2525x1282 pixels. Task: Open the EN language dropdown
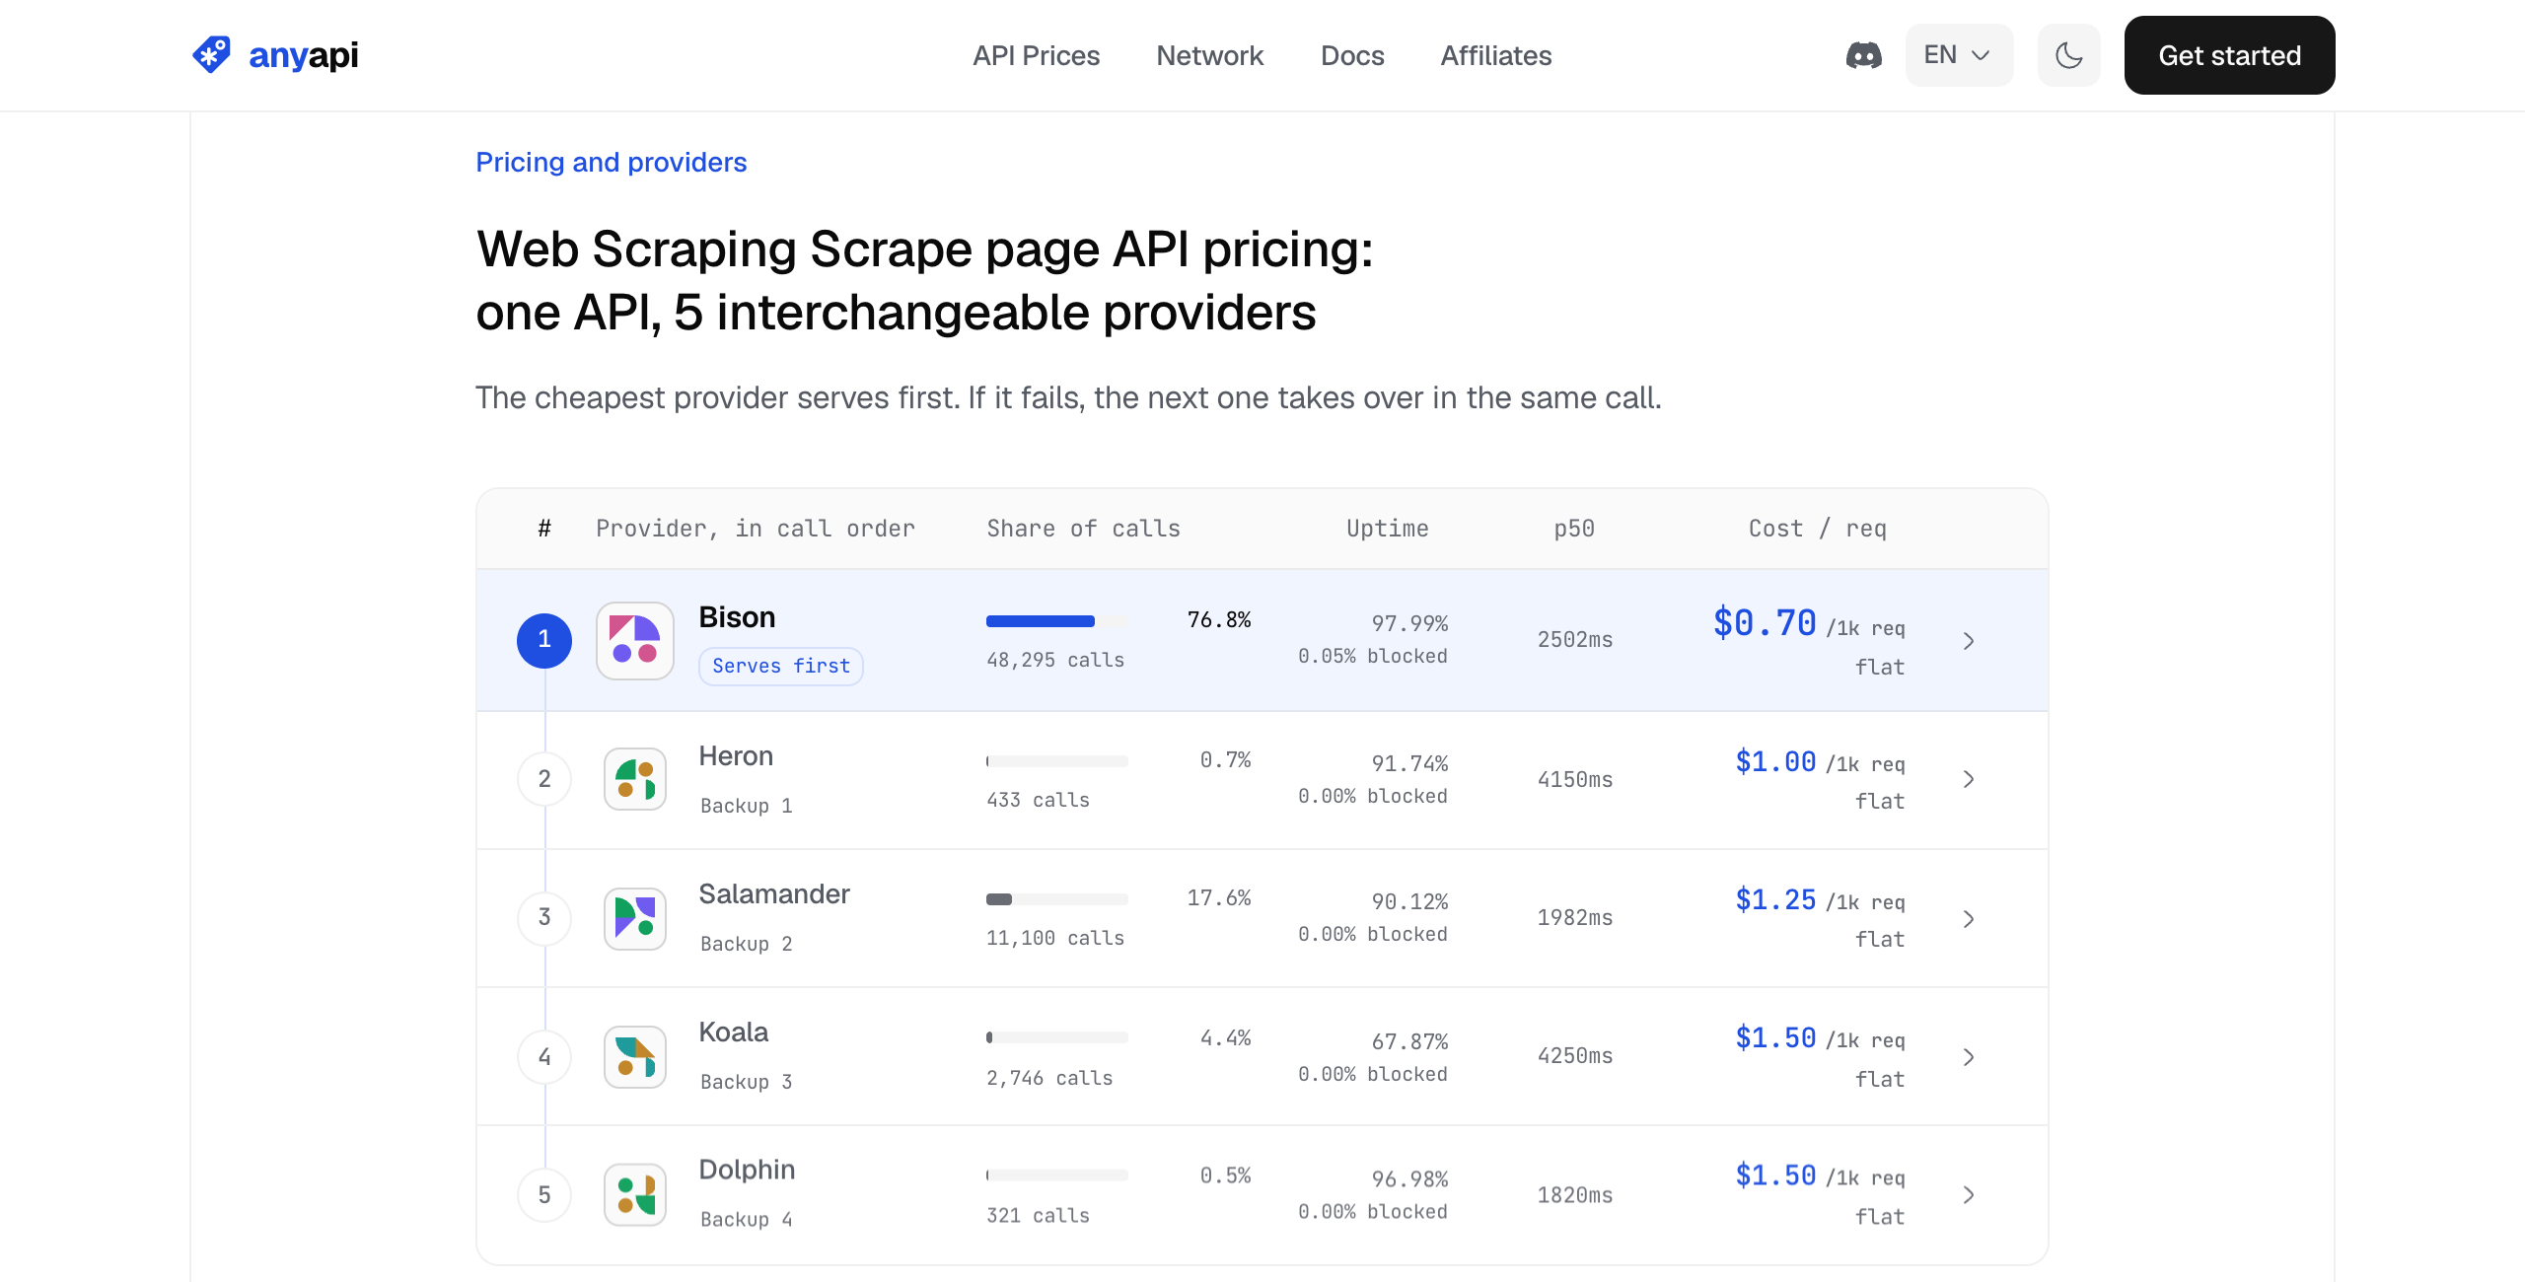[x=1959, y=55]
